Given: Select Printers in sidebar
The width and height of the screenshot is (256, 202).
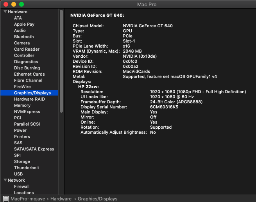Looking at the screenshot, I should click(22, 136).
